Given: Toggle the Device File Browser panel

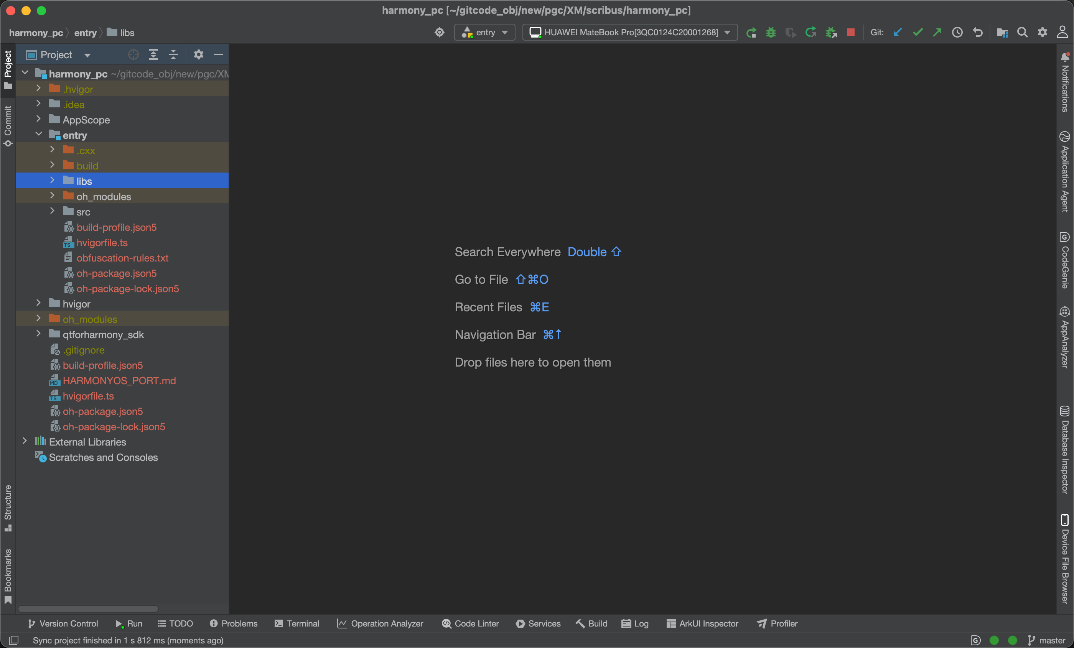Looking at the screenshot, I should coord(1065,559).
